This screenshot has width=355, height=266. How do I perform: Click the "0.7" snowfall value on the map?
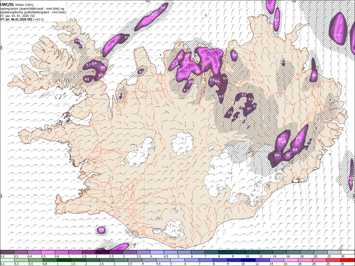point(299,138)
